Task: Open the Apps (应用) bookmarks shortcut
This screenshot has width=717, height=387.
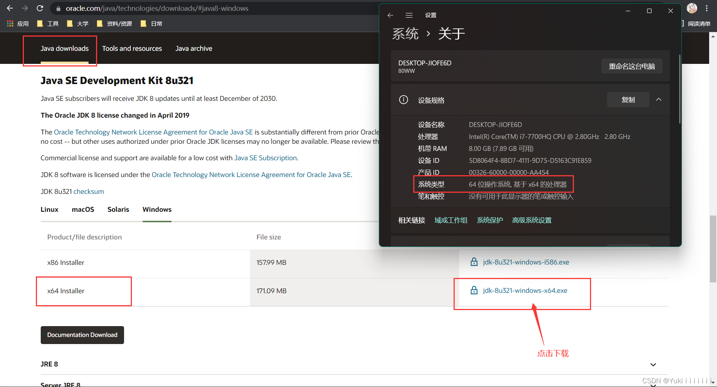Action: point(18,24)
